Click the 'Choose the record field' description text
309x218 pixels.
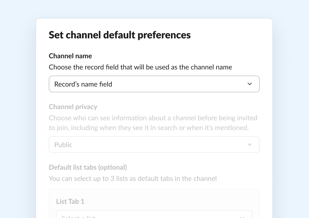point(140,67)
